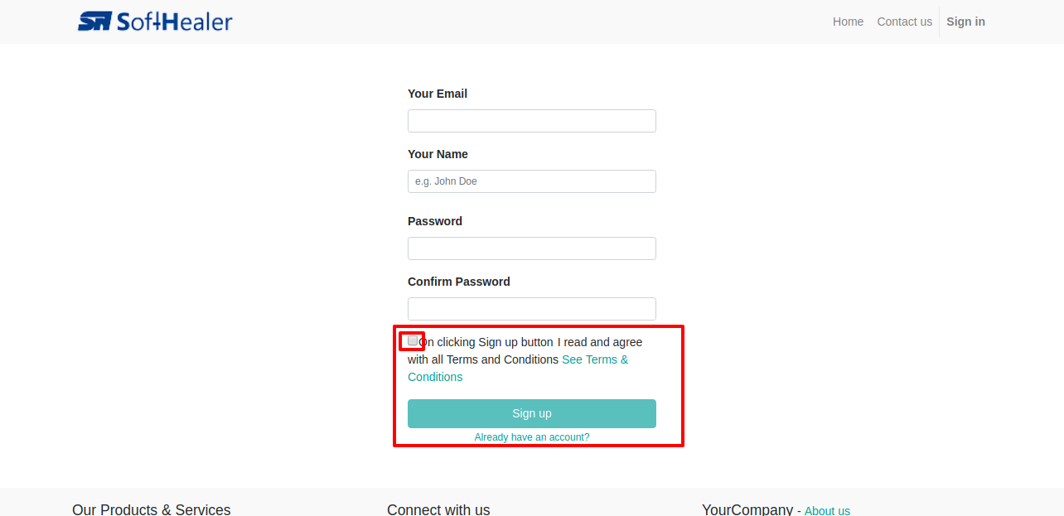Go to Contact us page

click(904, 22)
